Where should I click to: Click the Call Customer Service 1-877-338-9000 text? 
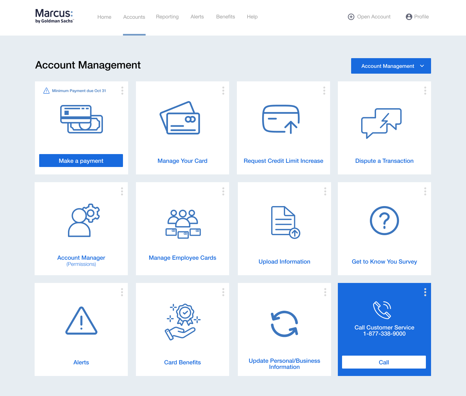click(x=384, y=330)
